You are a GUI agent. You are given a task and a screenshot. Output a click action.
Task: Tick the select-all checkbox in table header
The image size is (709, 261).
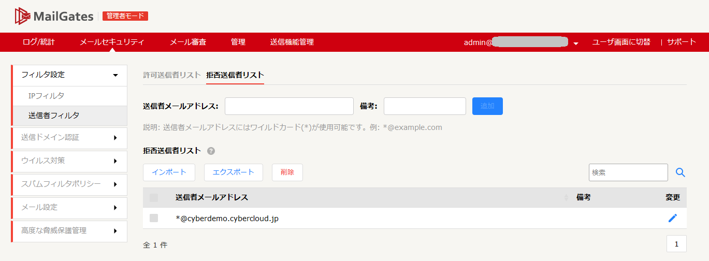(x=154, y=198)
